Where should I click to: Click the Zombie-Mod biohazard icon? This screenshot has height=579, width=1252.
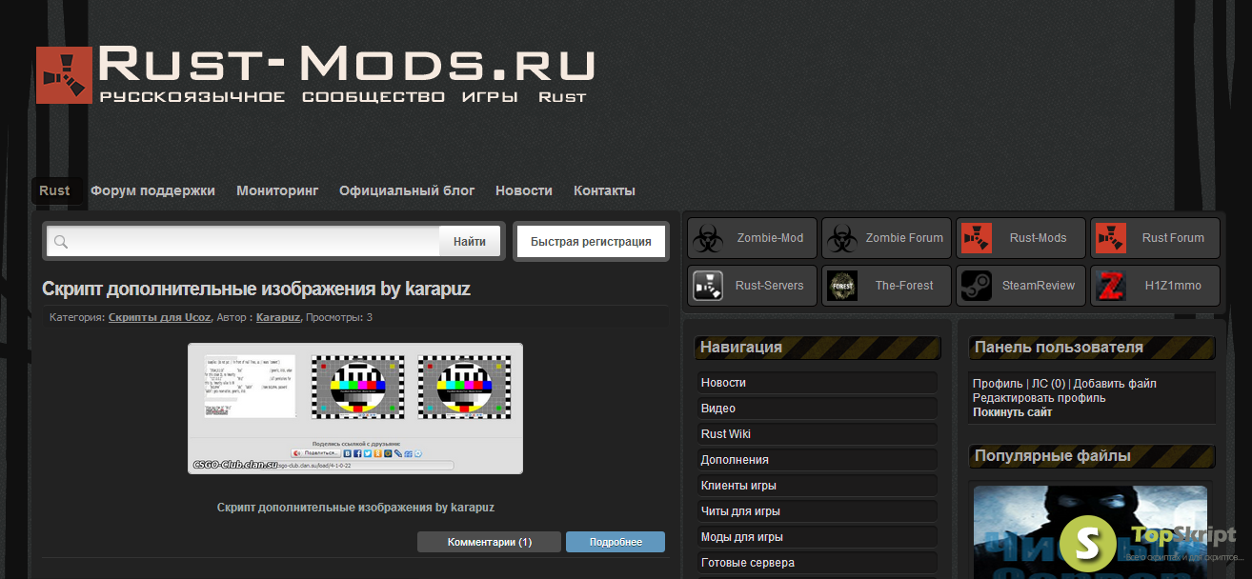[706, 238]
